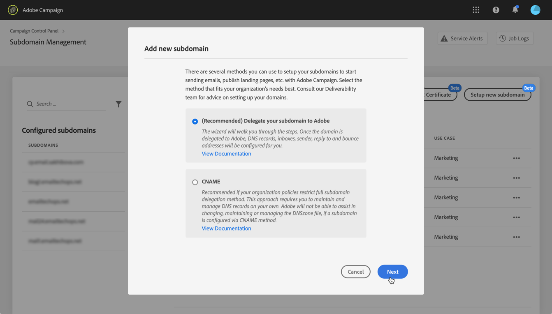The image size is (552, 314).
Task: Click the Cancel button
Action: (355, 272)
